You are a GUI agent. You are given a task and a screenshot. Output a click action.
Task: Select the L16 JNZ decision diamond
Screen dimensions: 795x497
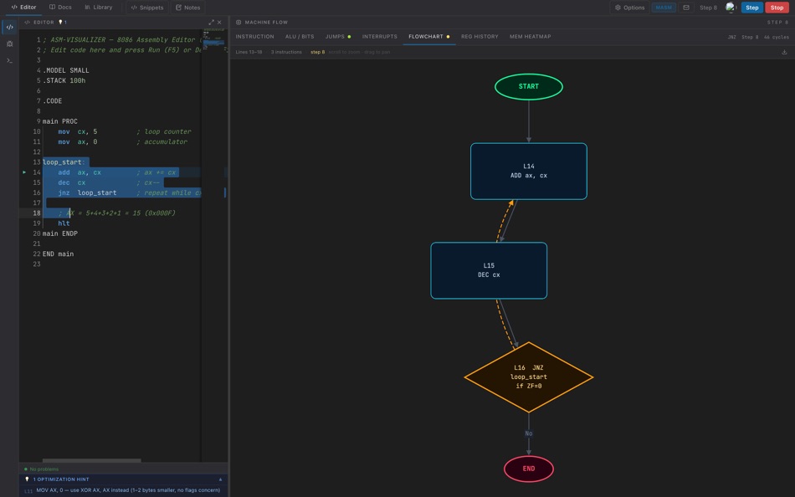[x=528, y=377]
